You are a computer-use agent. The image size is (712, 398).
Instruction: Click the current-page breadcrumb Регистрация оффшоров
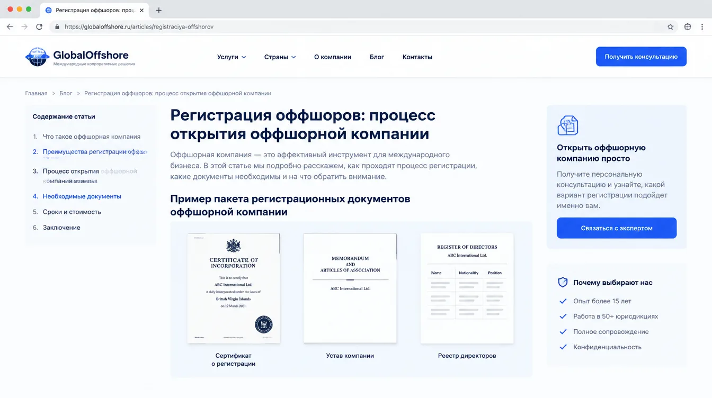pyautogui.click(x=178, y=93)
